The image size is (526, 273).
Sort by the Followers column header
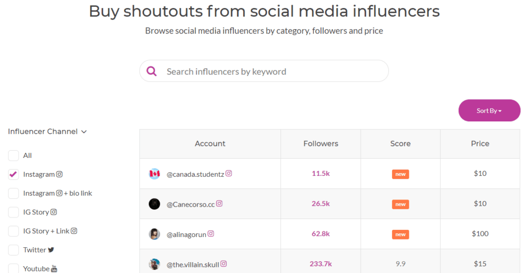click(321, 143)
